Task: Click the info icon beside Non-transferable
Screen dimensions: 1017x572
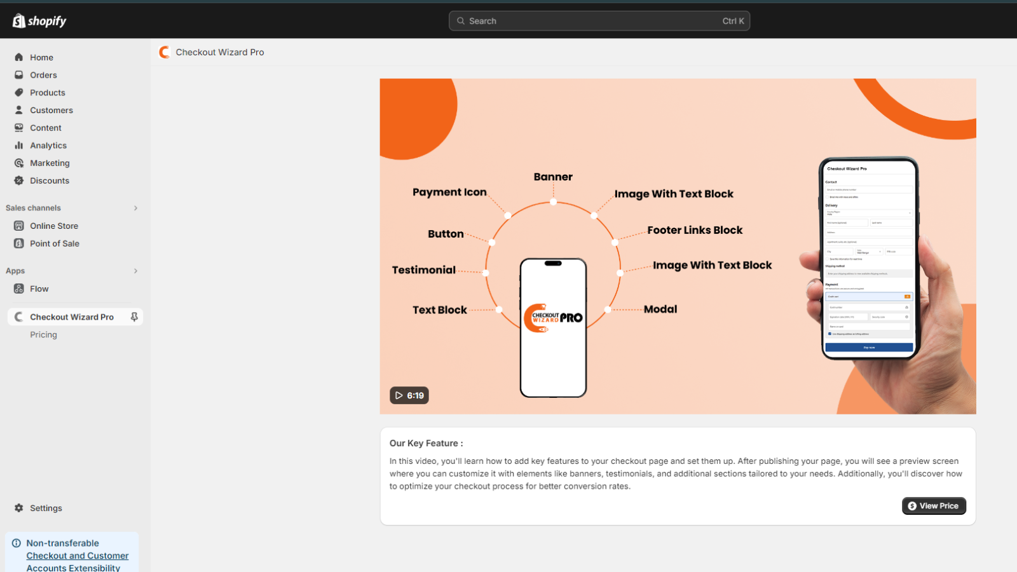Action: (17, 543)
